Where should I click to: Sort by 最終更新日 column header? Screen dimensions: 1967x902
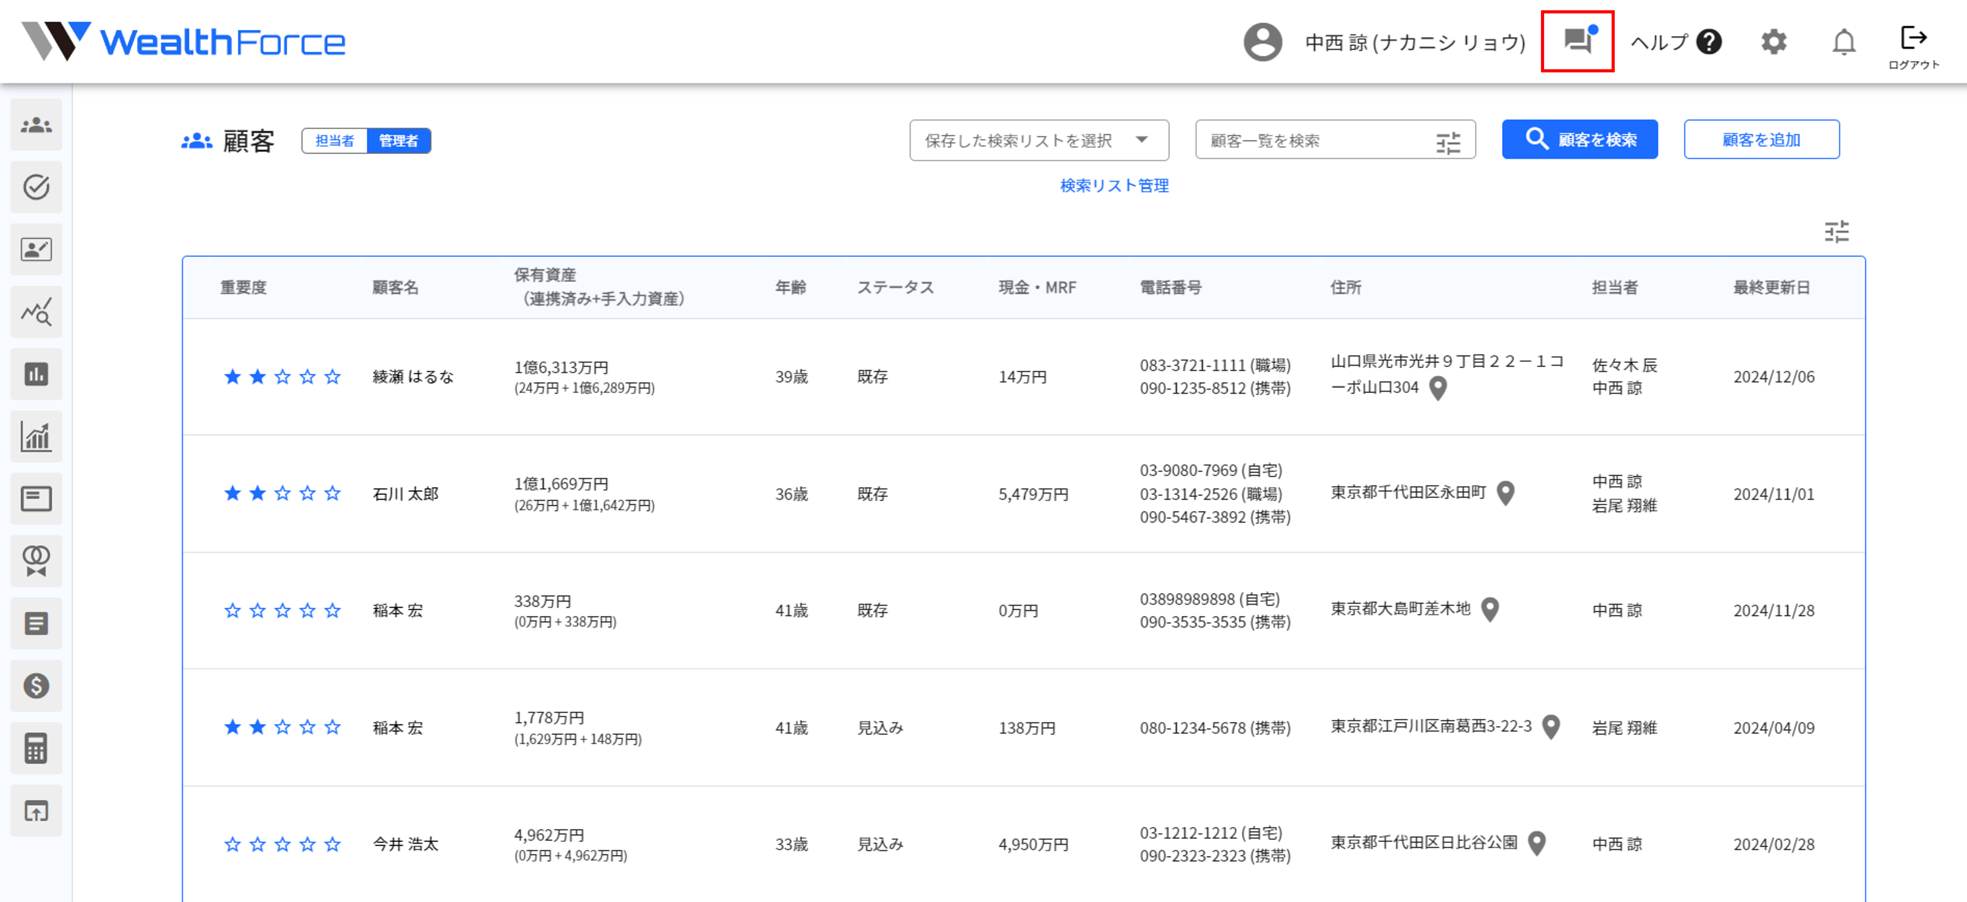(x=1771, y=288)
